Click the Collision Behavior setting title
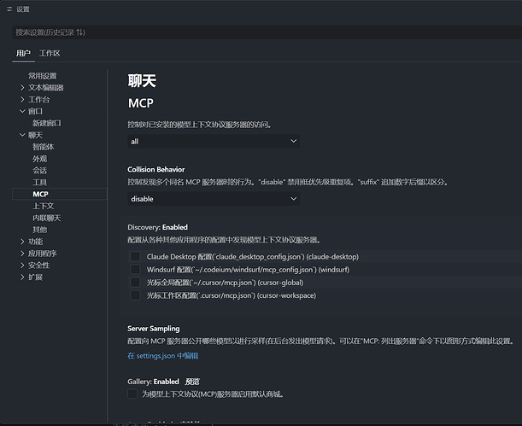The height and width of the screenshot is (426, 522). [155, 170]
